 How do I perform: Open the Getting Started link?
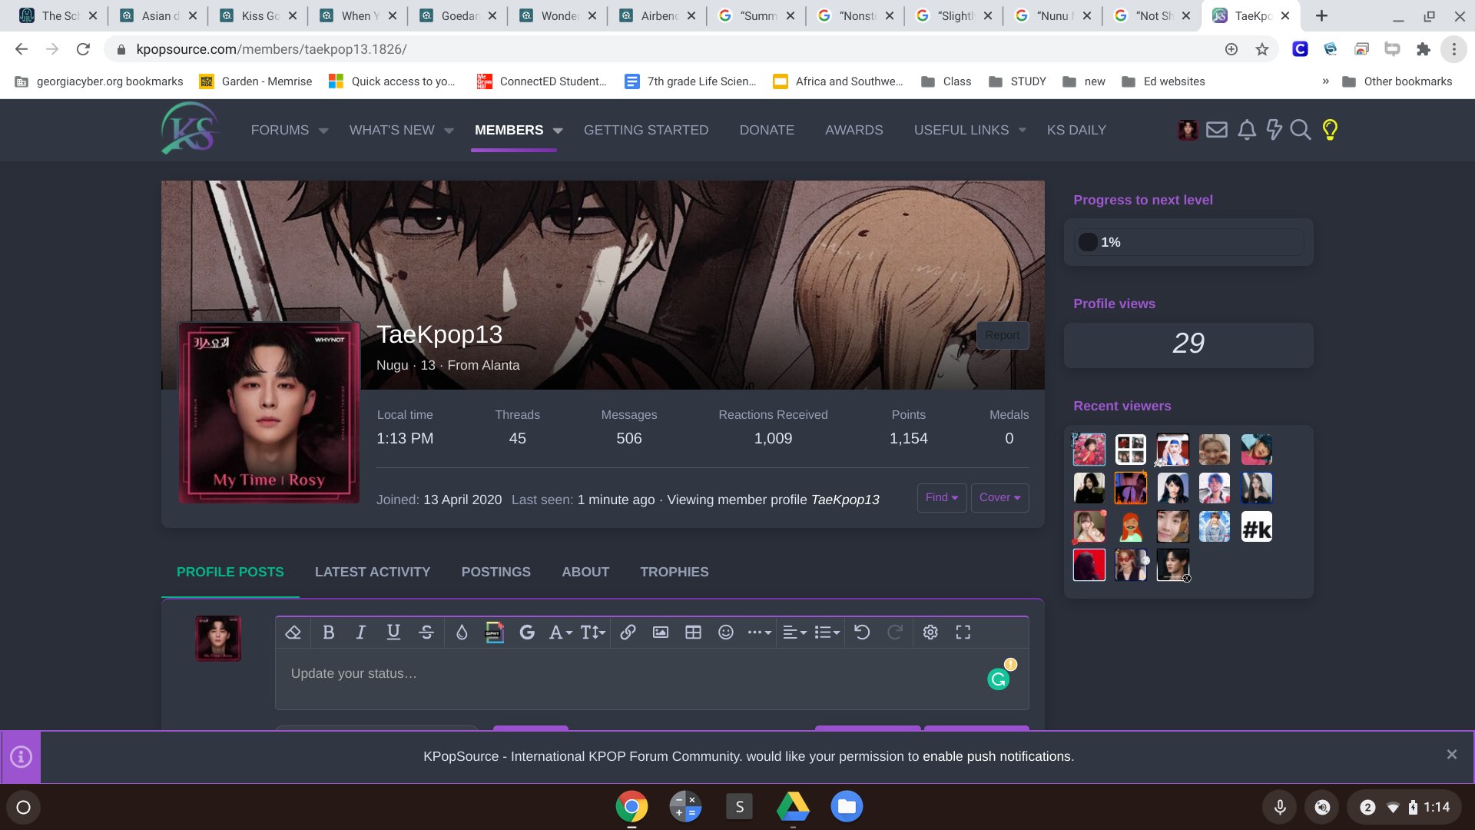point(646,131)
